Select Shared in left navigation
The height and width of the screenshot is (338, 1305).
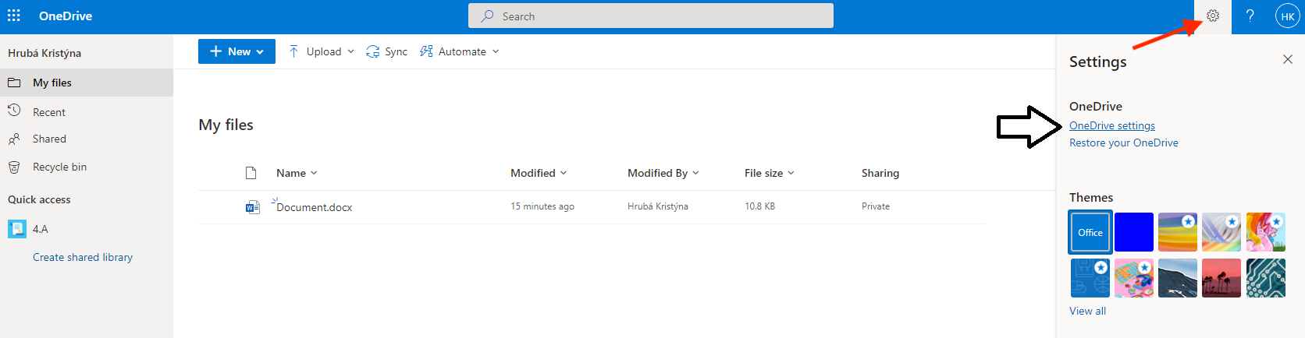[x=49, y=139]
